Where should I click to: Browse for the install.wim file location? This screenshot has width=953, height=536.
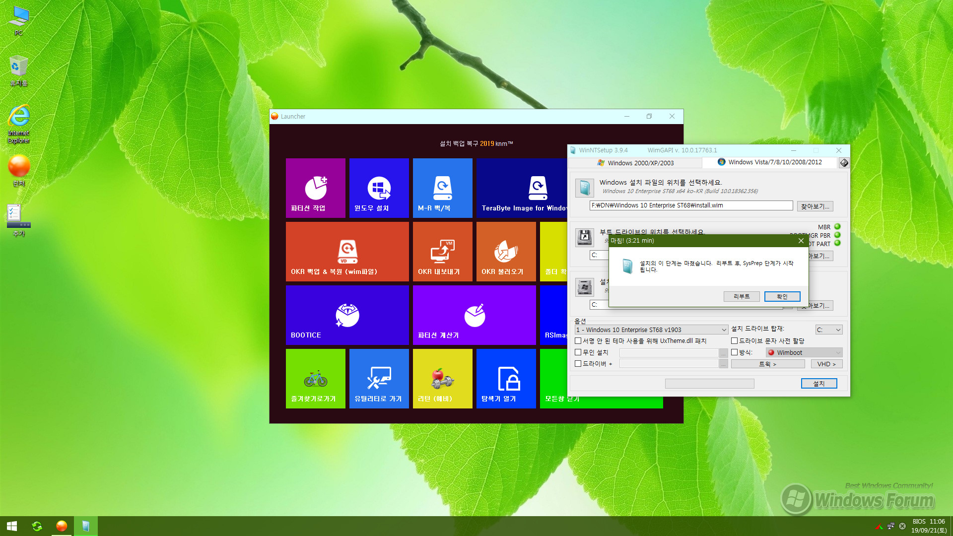(x=815, y=206)
